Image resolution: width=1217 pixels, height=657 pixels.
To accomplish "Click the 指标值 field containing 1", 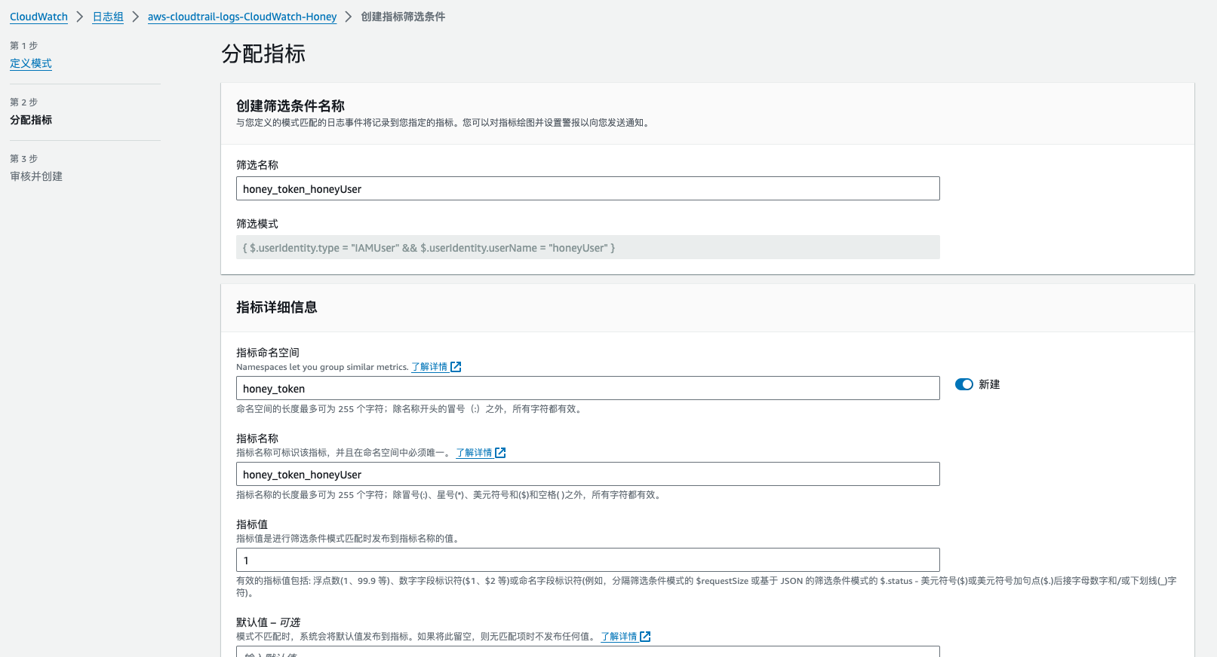I will (588, 560).
